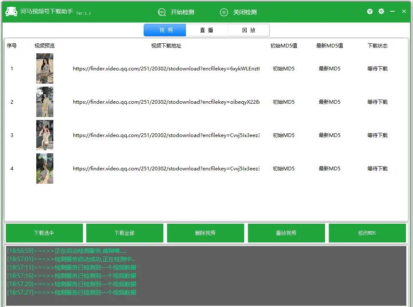
Task: Close the downloader window
Action: [404, 11]
